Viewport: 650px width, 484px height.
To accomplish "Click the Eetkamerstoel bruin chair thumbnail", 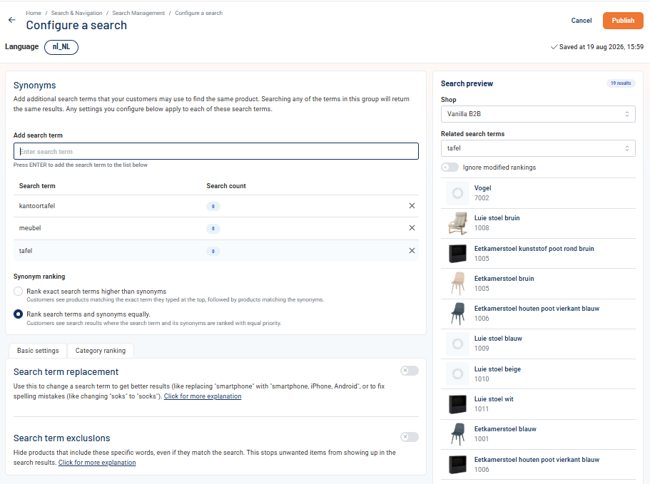I will [457, 284].
